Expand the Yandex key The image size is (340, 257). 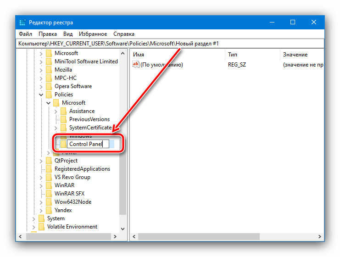[41, 211]
